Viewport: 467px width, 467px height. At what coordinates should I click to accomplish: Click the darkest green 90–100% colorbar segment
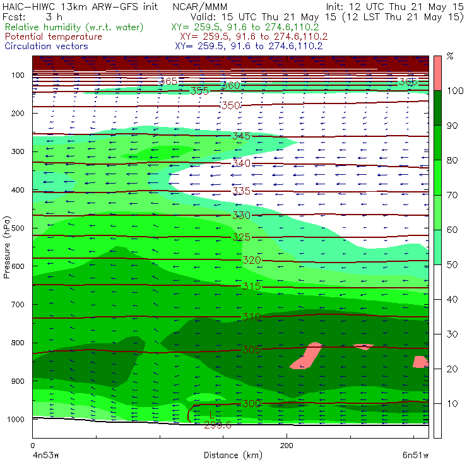[x=437, y=108]
